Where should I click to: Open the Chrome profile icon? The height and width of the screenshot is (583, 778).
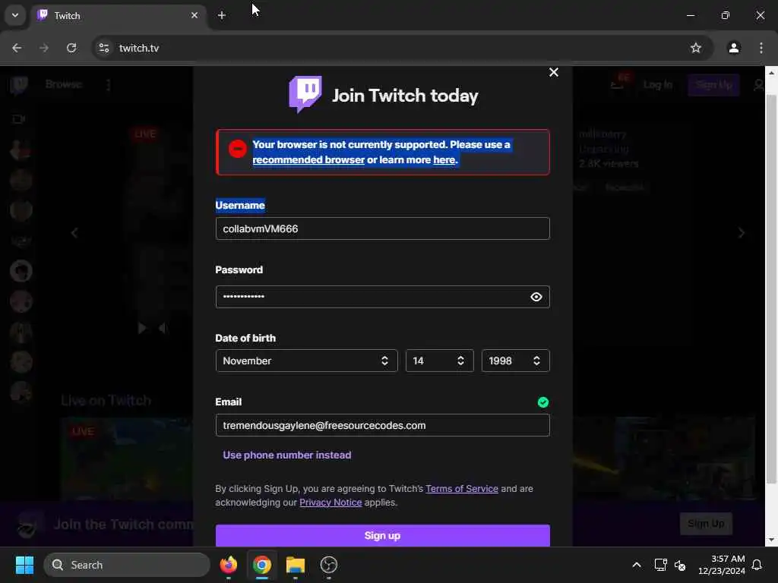[x=733, y=48]
